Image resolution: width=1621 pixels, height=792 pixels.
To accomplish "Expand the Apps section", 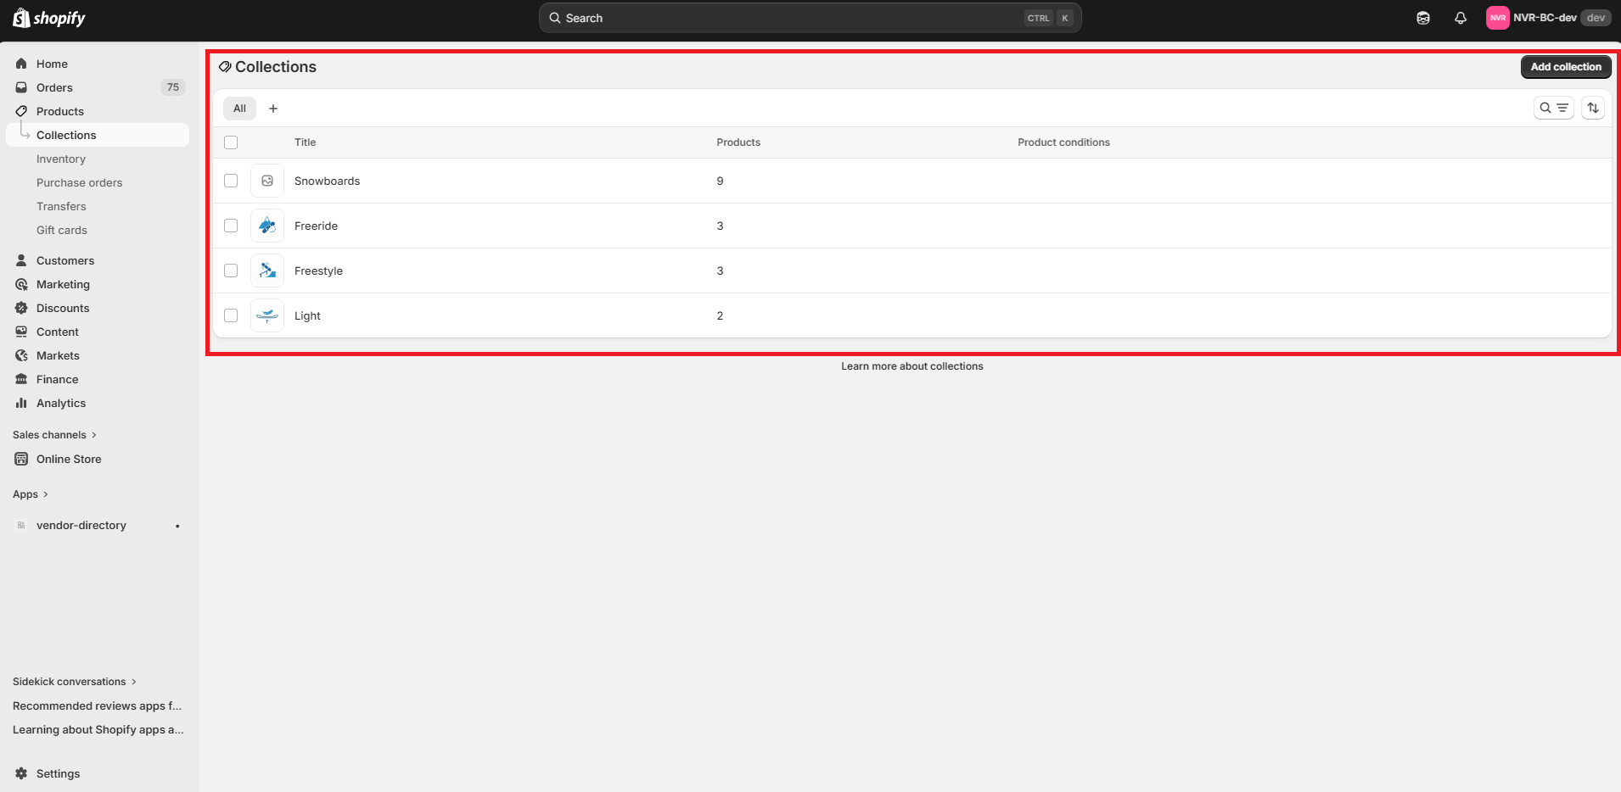I will 31,494.
